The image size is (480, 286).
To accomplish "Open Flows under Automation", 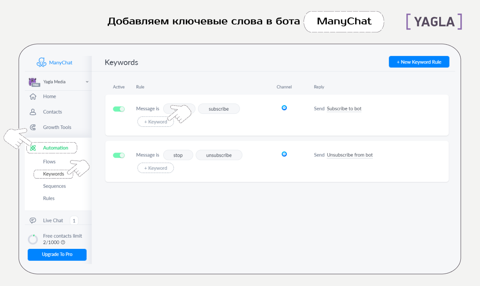I will pos(49,162).
